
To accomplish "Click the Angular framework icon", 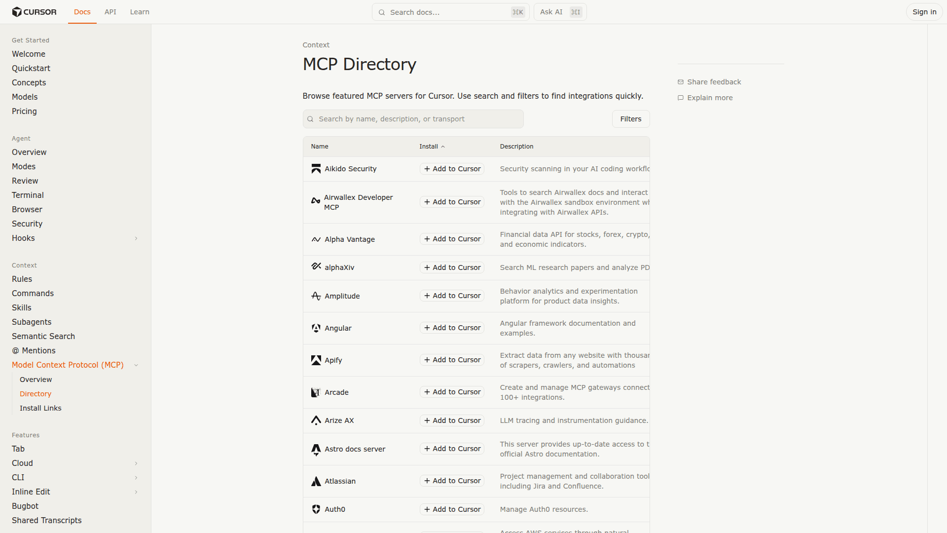I will click(316, 328).
